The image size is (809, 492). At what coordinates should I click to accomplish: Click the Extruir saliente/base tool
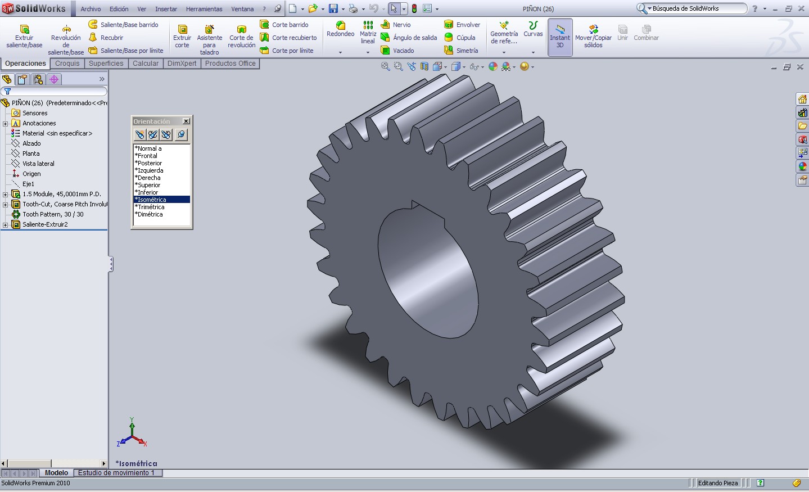[x=24, y=36]
